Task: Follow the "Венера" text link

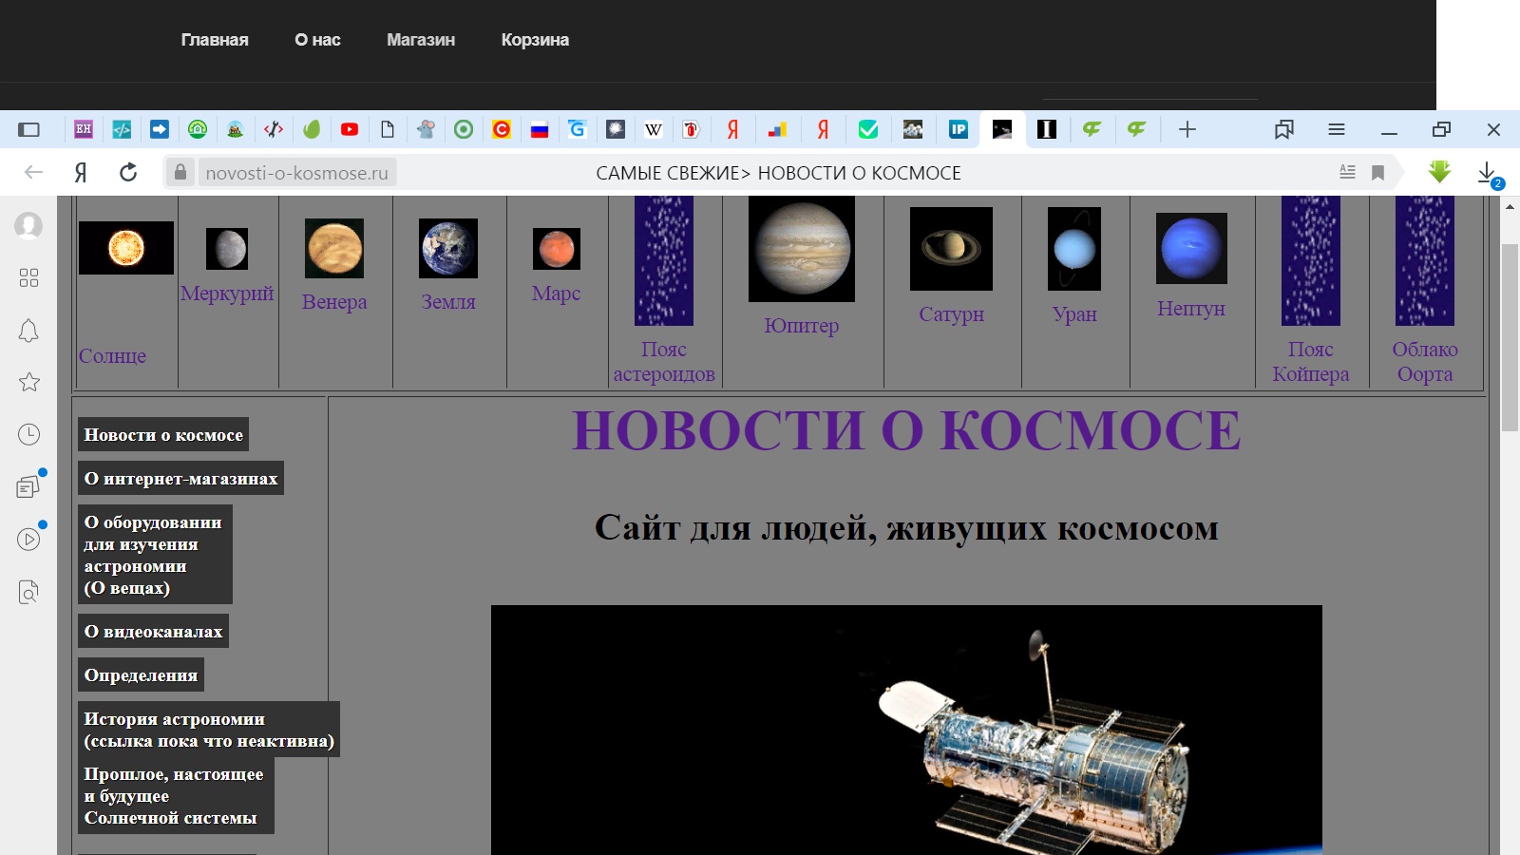Action: tap(334, 302)
